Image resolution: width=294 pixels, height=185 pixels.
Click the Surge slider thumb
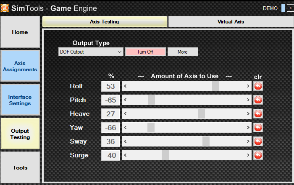tap(165, 155)
